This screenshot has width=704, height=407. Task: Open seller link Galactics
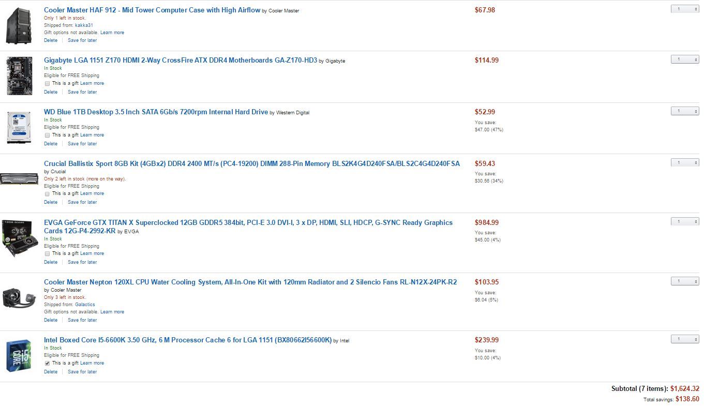(x=85, y=305)
